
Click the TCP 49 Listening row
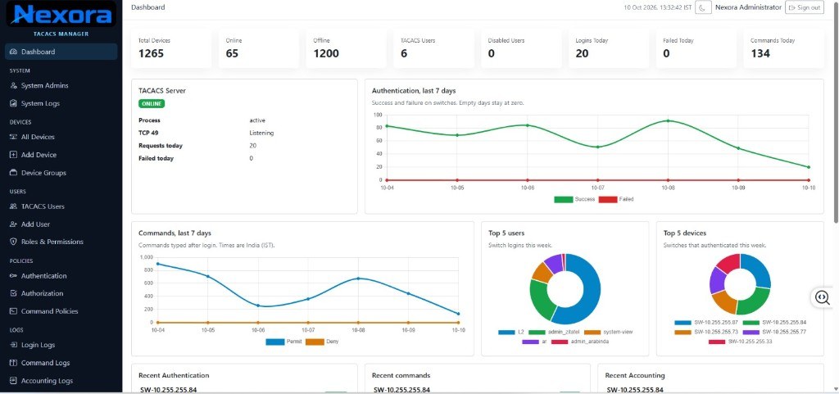[x=244, y=133]
